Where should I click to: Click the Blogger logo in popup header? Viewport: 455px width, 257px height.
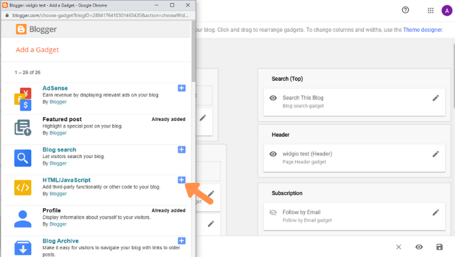click(36, 29)
